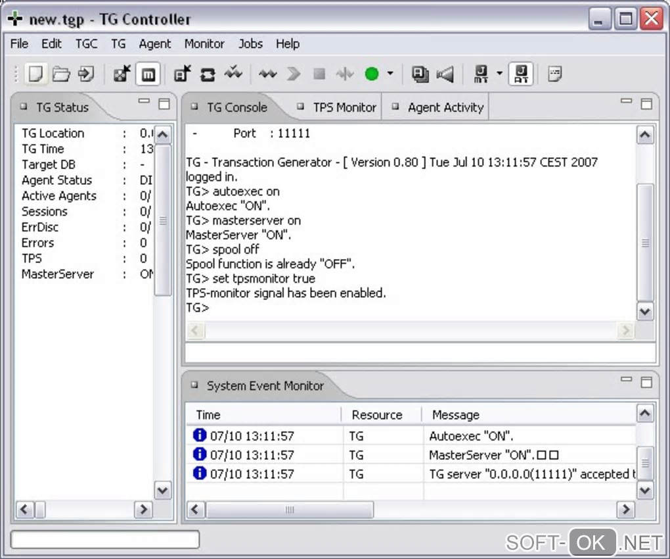This screenshot has width=670, height=559.
Task: Switch to the Agent Activity tab
Action: (x=437, y=107)
